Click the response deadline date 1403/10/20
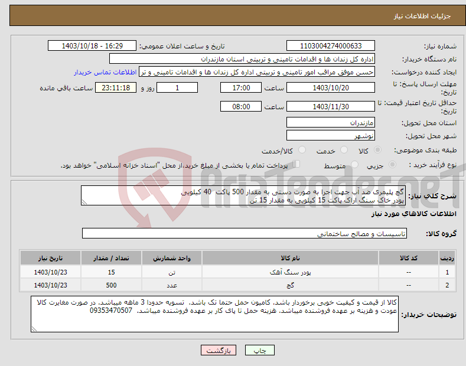 click(x=331, y=87)
